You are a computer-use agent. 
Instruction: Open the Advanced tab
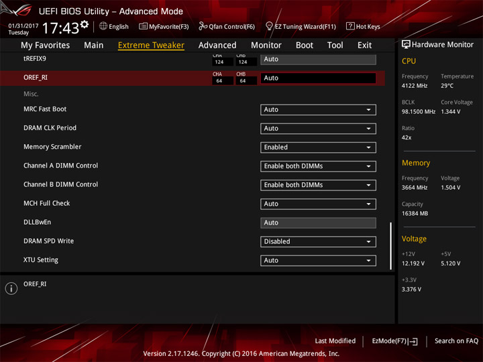tap(217, 46)
